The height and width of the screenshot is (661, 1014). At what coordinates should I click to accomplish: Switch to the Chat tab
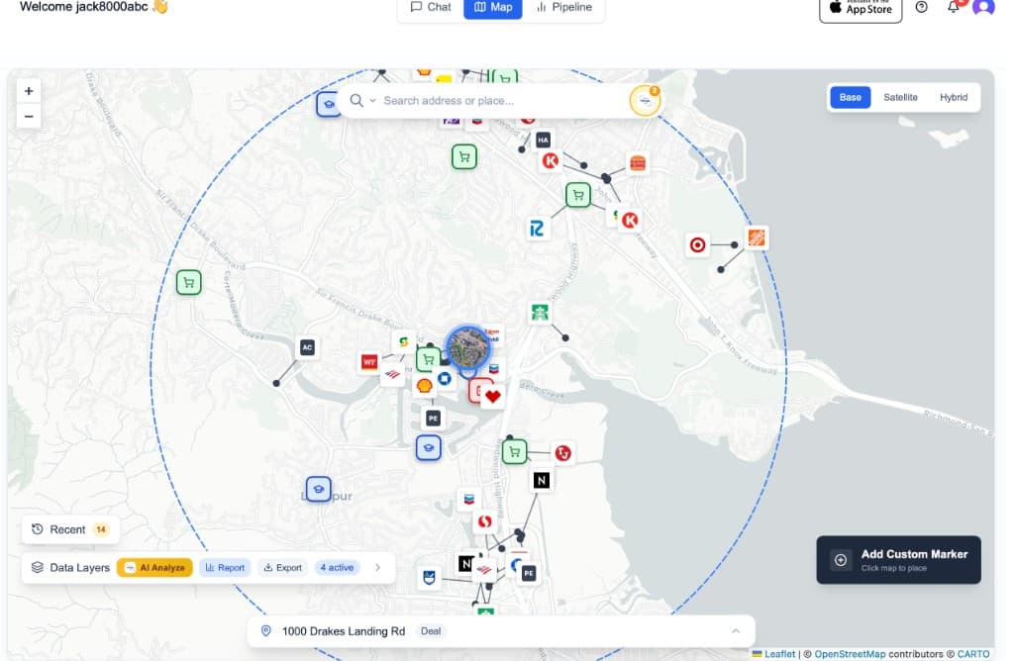(x=431, y=7)
